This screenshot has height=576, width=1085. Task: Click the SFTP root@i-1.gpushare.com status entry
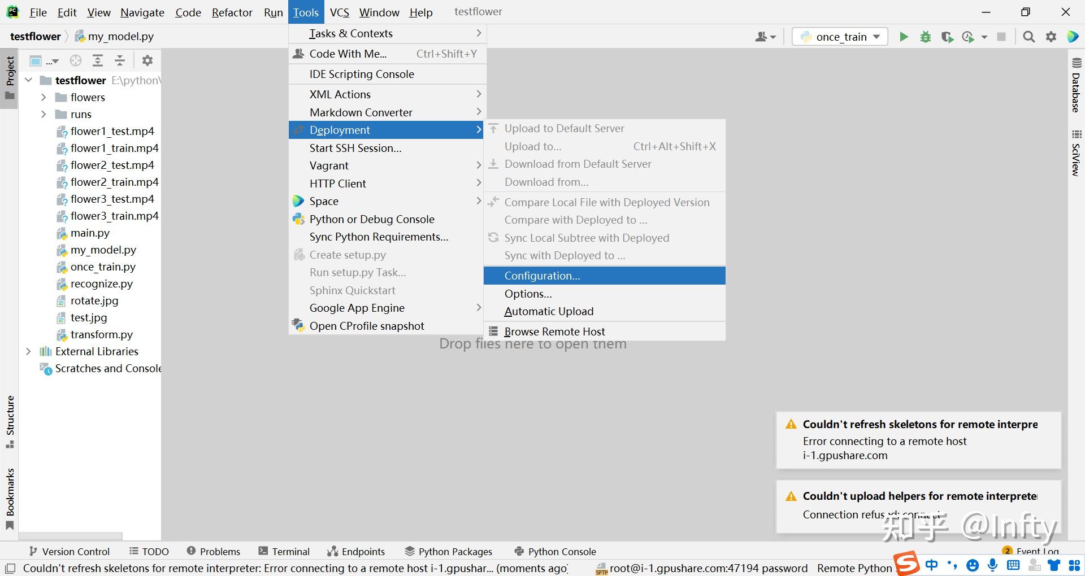[x=702, y=568]
